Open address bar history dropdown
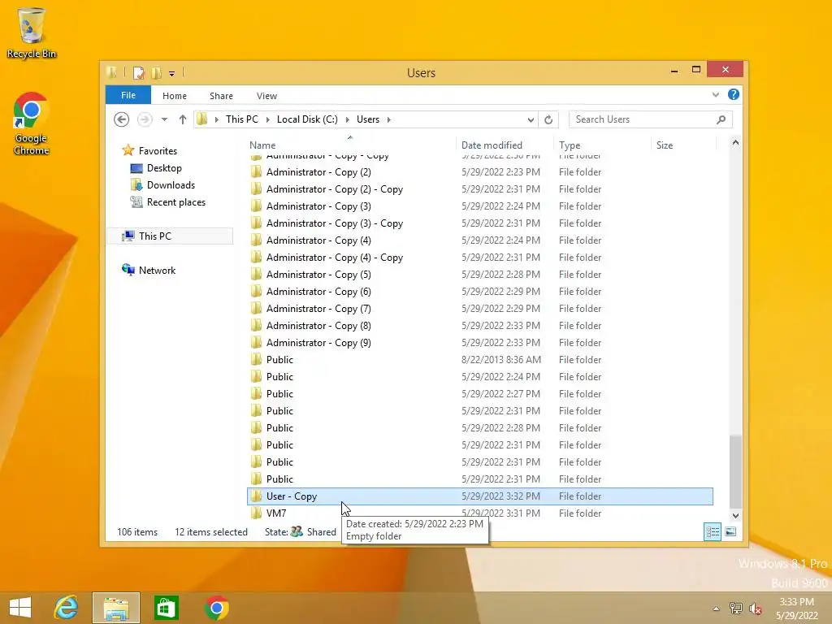The height and width of the screenshot is (624, 832). coord(530,120)
